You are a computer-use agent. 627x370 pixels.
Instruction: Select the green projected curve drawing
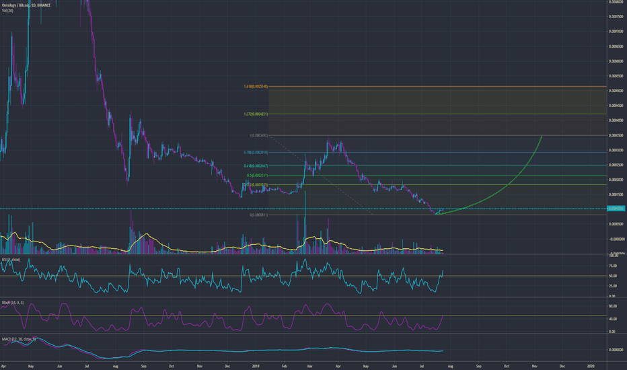[x=508, y=184]
